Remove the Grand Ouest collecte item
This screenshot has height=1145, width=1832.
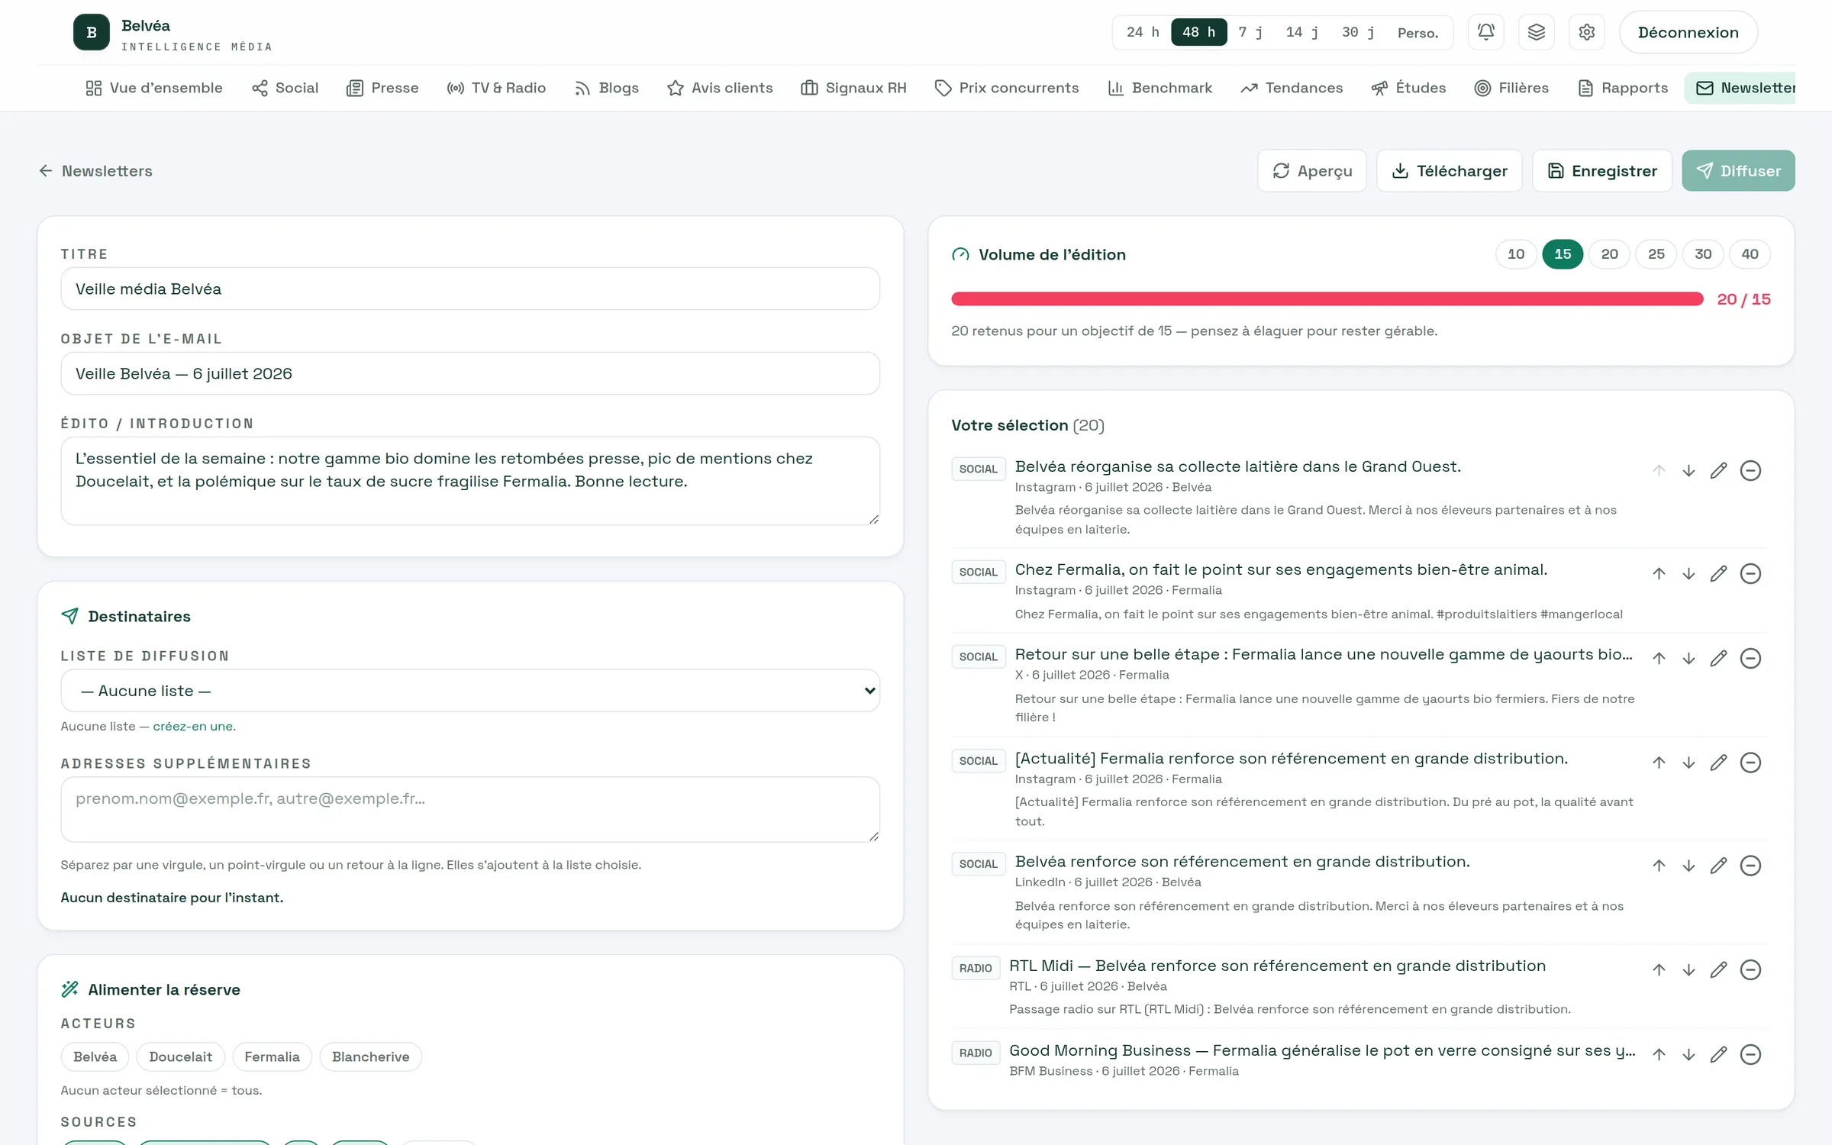pyautogui.click(x=1750, y=471)
